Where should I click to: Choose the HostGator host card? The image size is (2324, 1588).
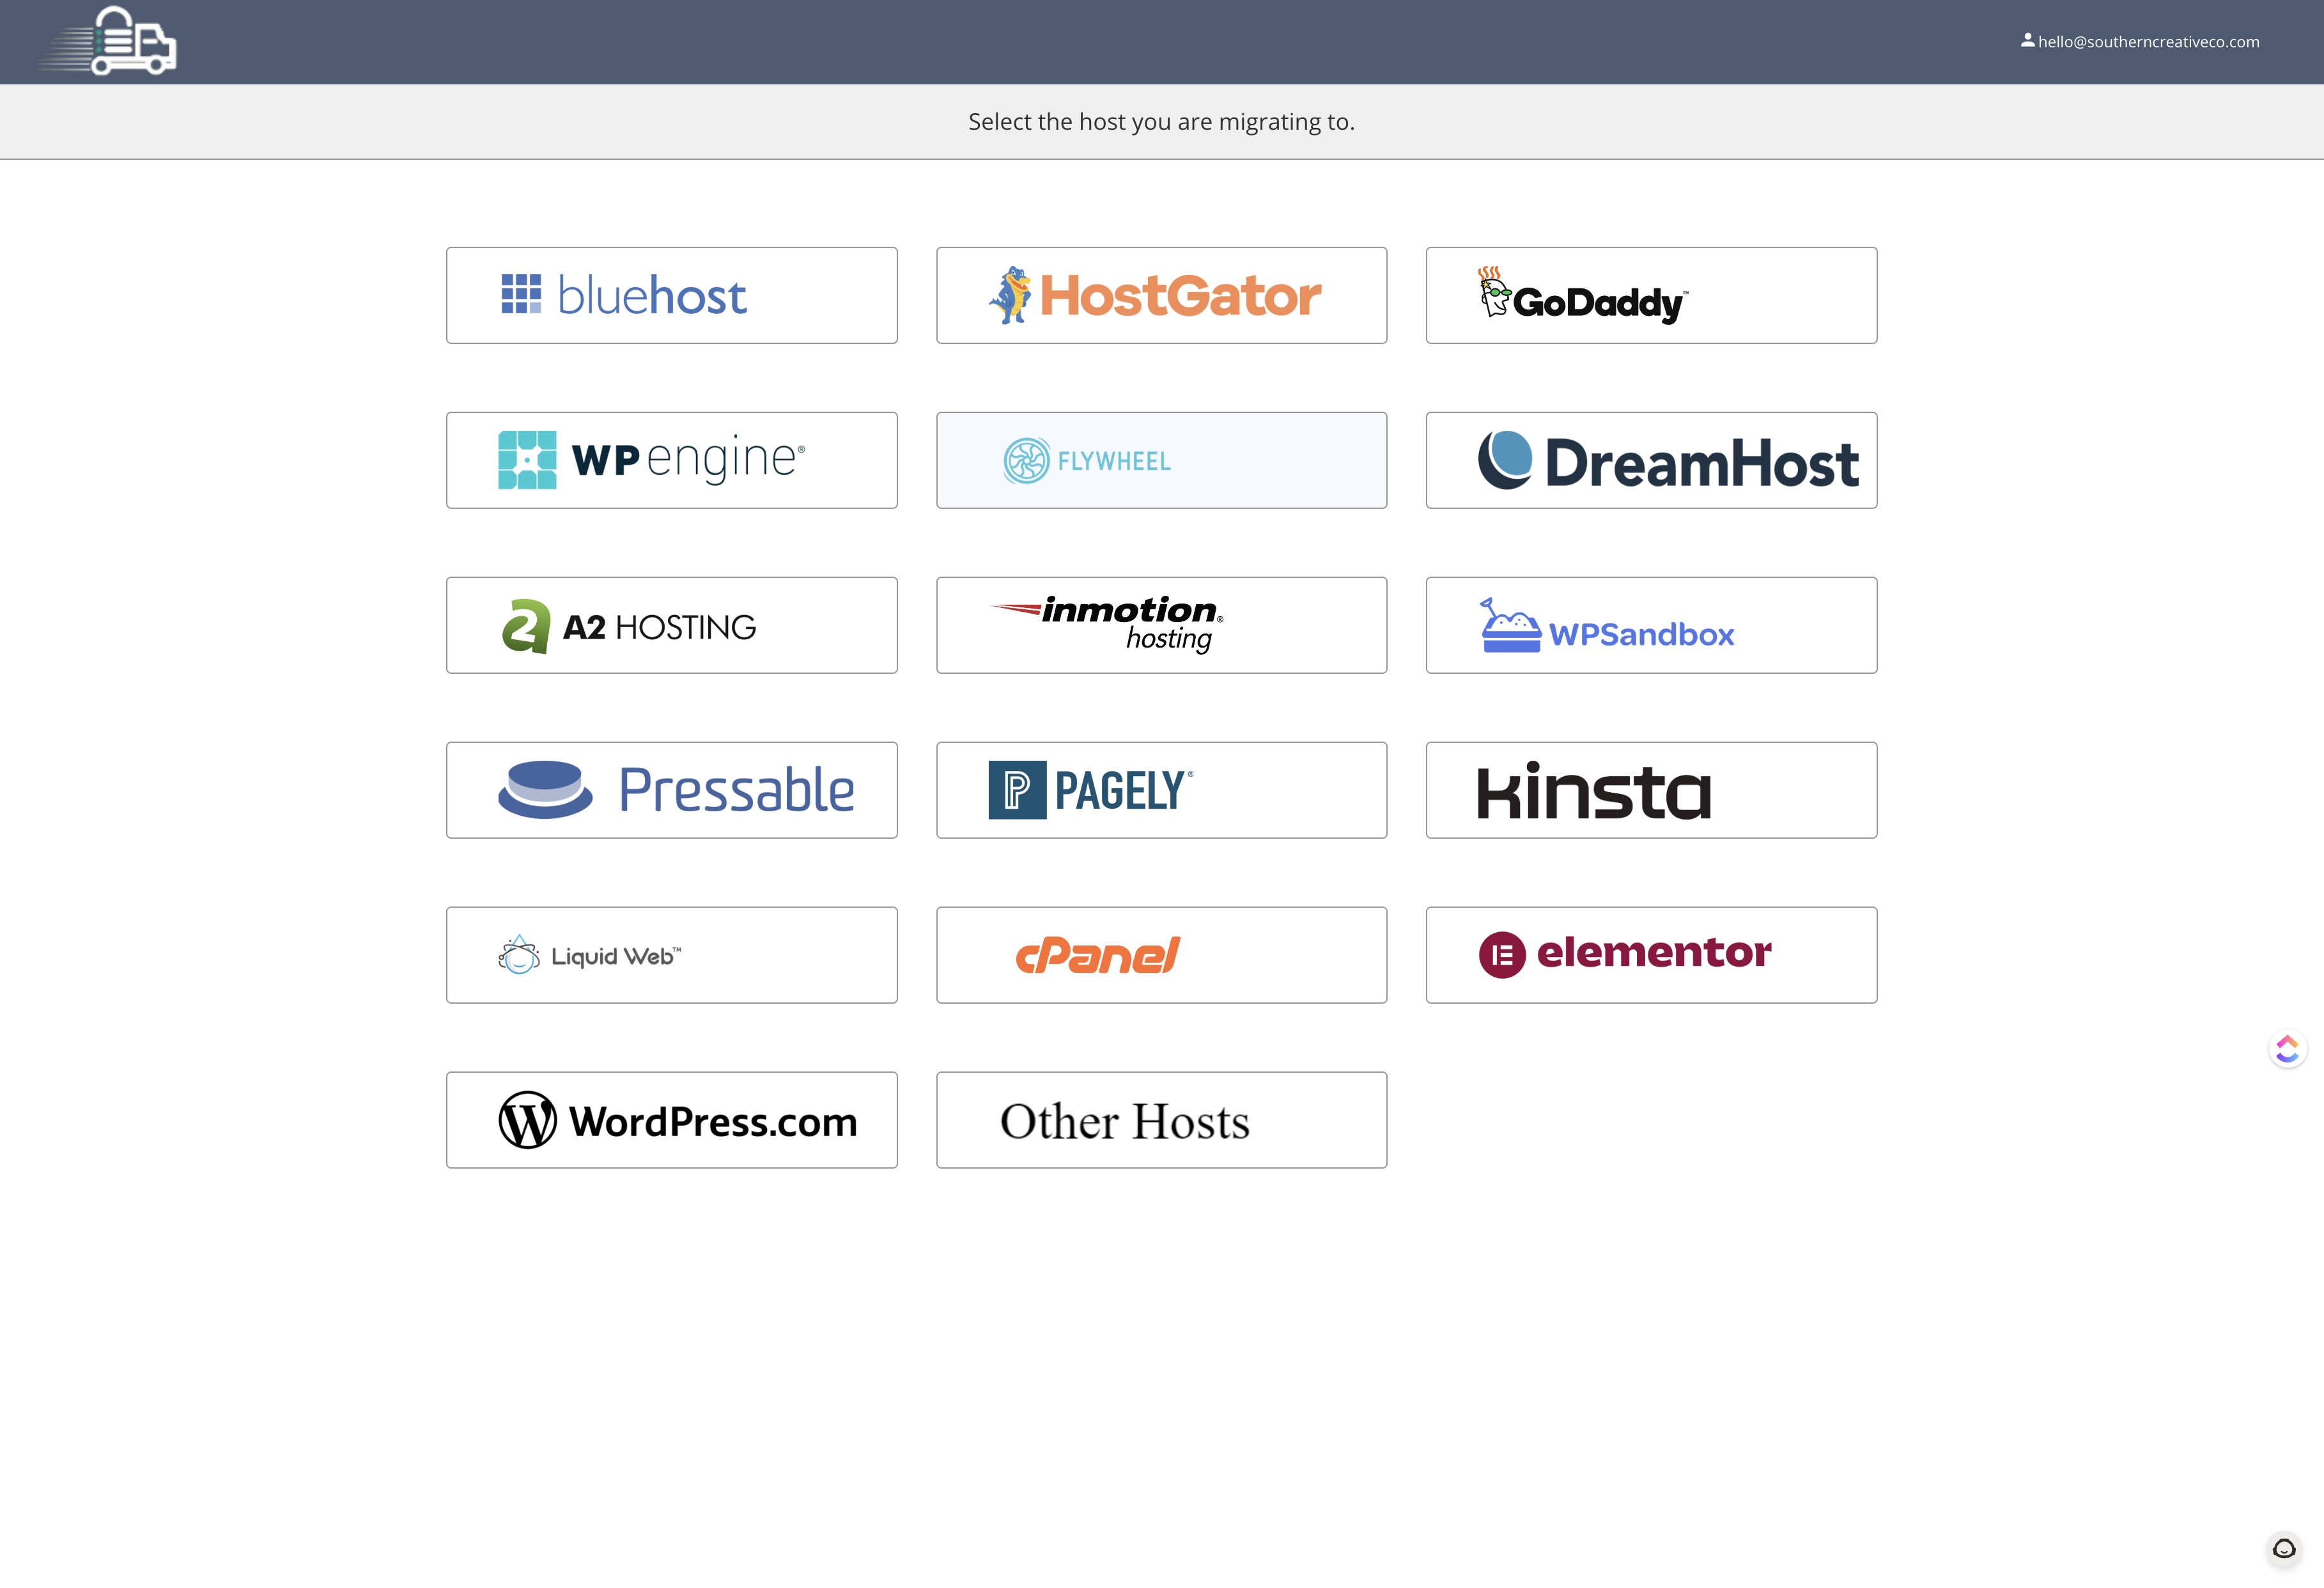[x=1161, y=295]
